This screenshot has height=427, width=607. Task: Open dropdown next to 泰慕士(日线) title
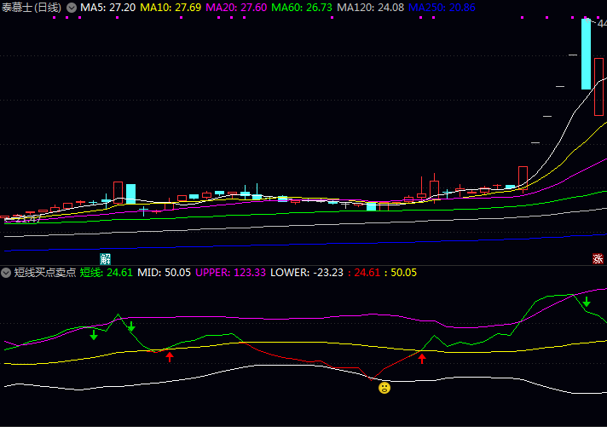(71, 7)
